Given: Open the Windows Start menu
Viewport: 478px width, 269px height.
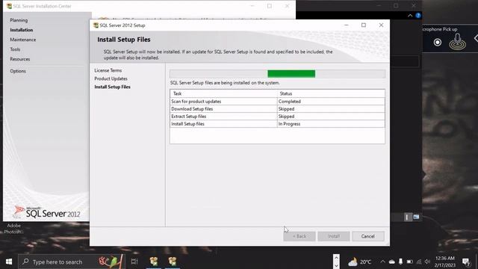Looking at the screenshot, I should pos(9,262).
